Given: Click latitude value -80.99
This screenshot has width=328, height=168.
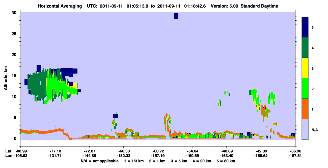Looking at the screenshot, I should [21, 151].
